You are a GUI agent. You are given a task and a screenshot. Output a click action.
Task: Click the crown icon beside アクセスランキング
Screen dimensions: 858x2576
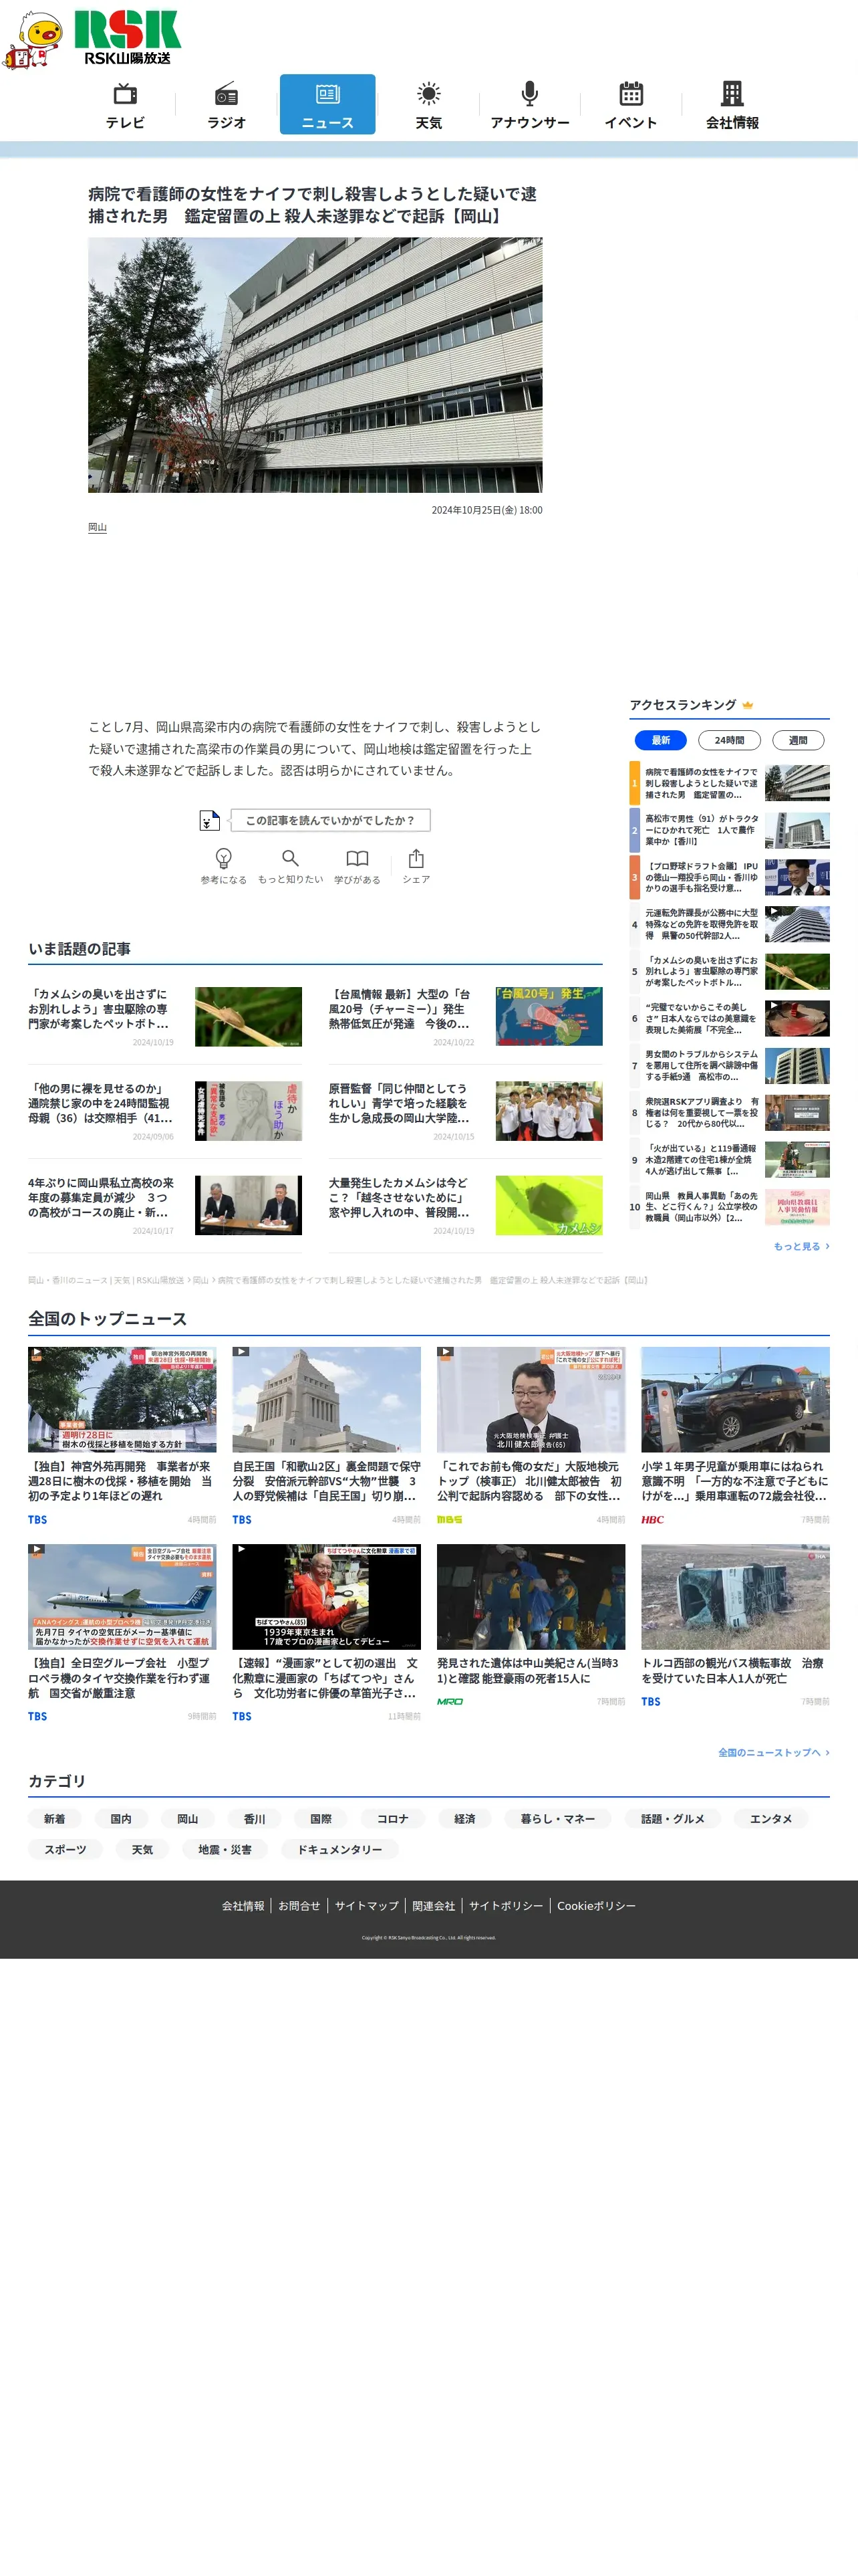point(747,705)
